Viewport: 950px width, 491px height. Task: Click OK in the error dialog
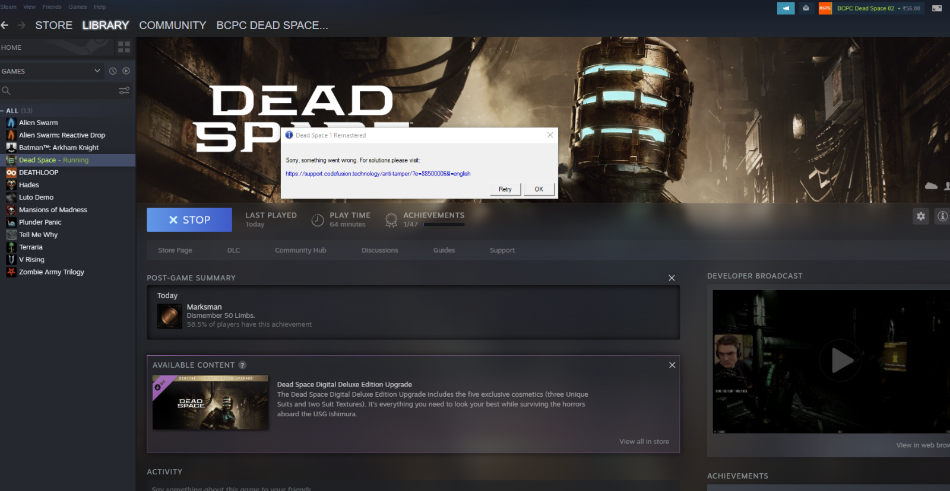(x=539, y=189)
